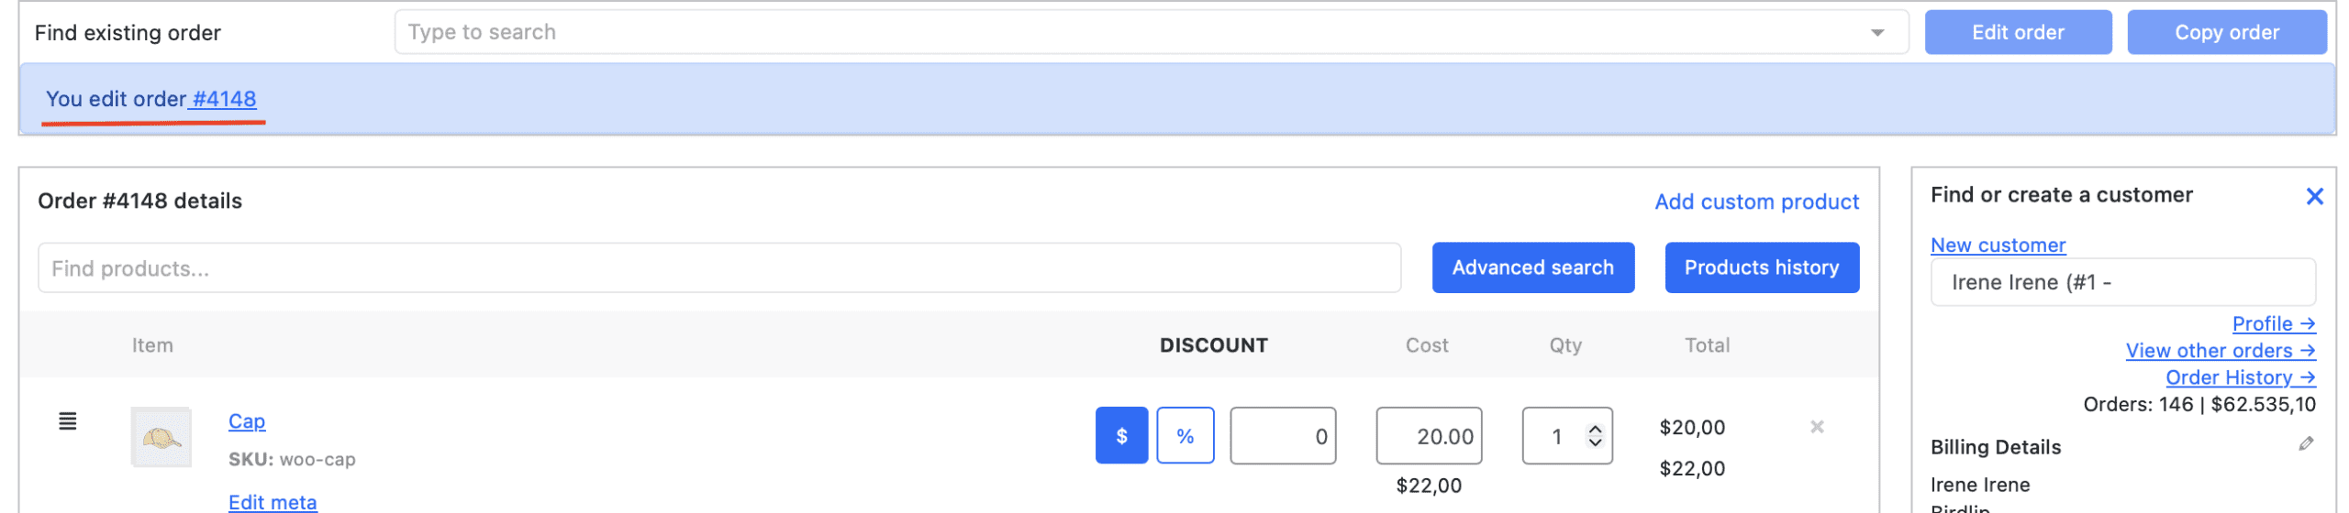Click the drag handle for Cap row
The height and width of the screenshot is (513, 2349).
pos(67,421)
